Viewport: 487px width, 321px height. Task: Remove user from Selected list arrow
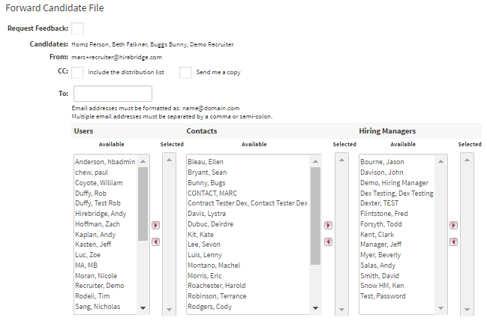[155, 241]
